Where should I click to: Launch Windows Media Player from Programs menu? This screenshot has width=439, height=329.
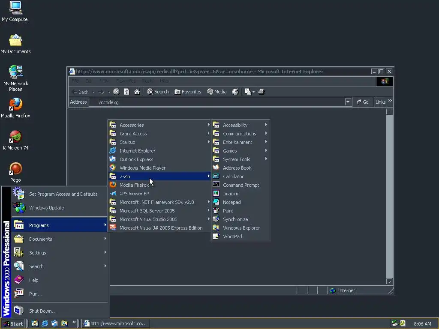(159, 168)
